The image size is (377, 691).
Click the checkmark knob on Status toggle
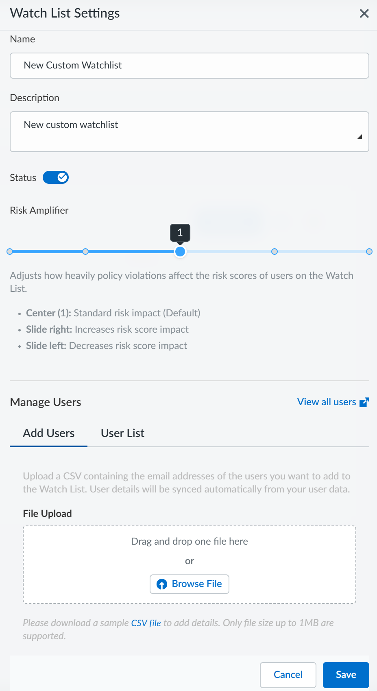62,177
